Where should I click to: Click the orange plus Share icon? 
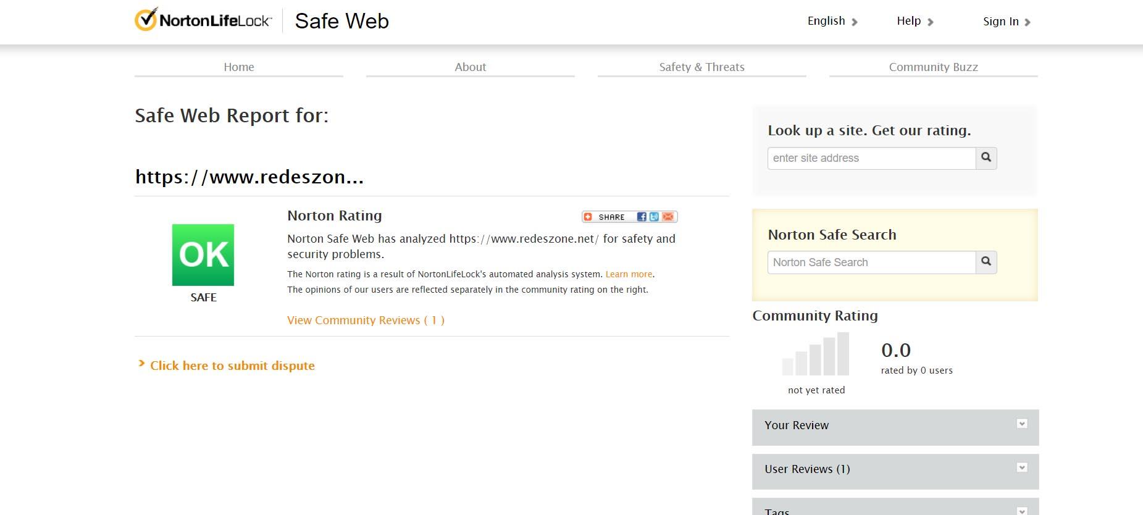588,217
